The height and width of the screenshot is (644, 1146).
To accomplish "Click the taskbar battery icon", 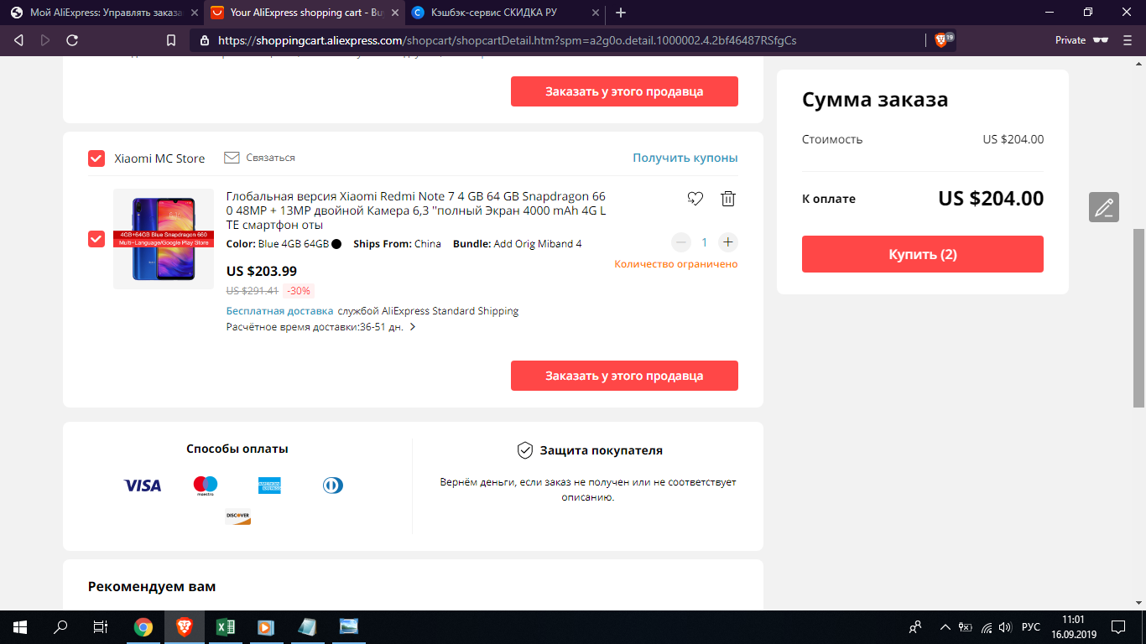I will click(x=966, y=626).
